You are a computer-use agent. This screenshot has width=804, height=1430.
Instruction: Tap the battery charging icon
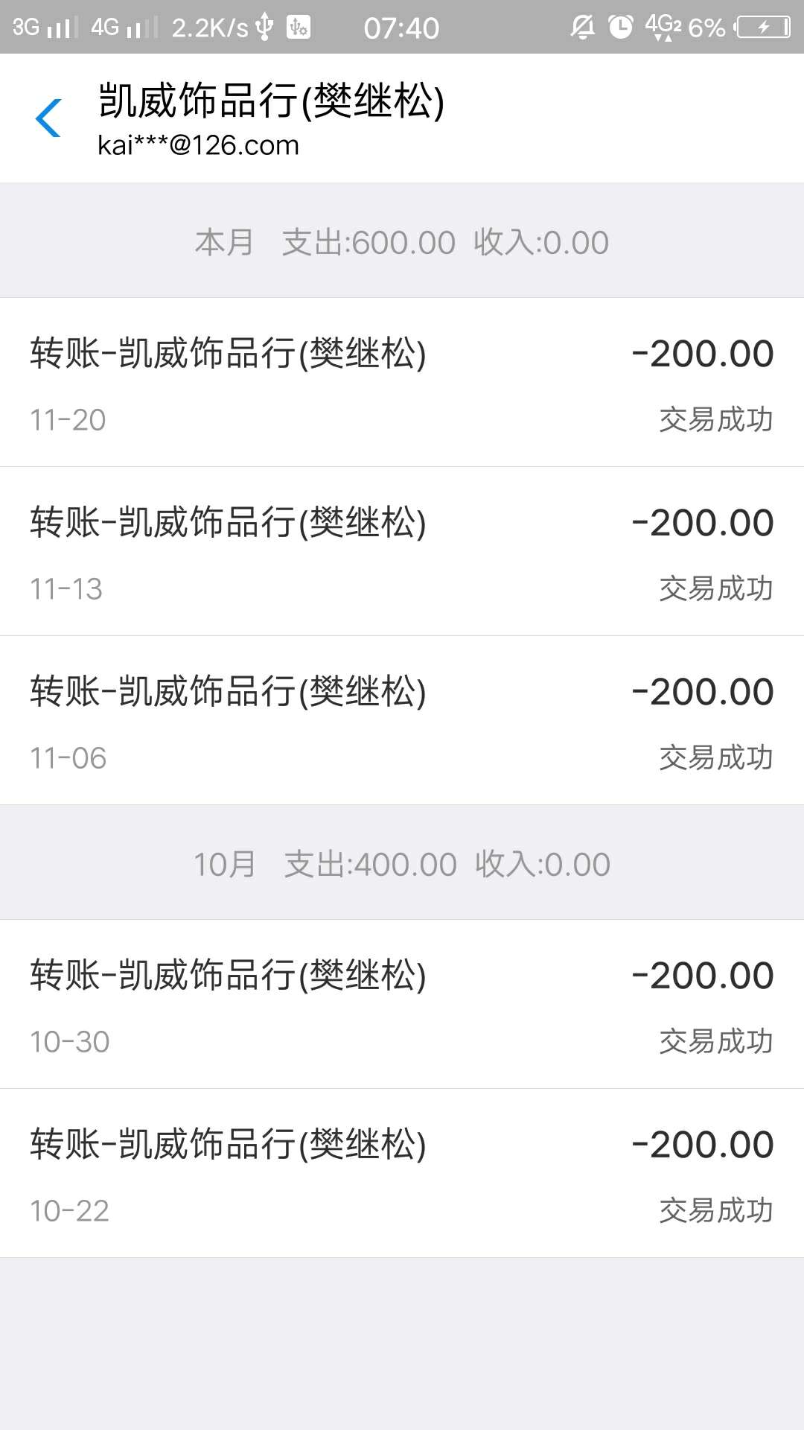click(x=763, y=28)
